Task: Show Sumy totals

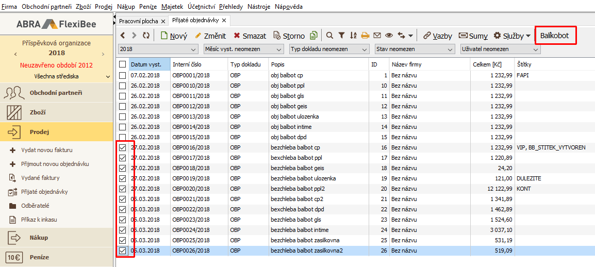Action: [x=473, y=36]
